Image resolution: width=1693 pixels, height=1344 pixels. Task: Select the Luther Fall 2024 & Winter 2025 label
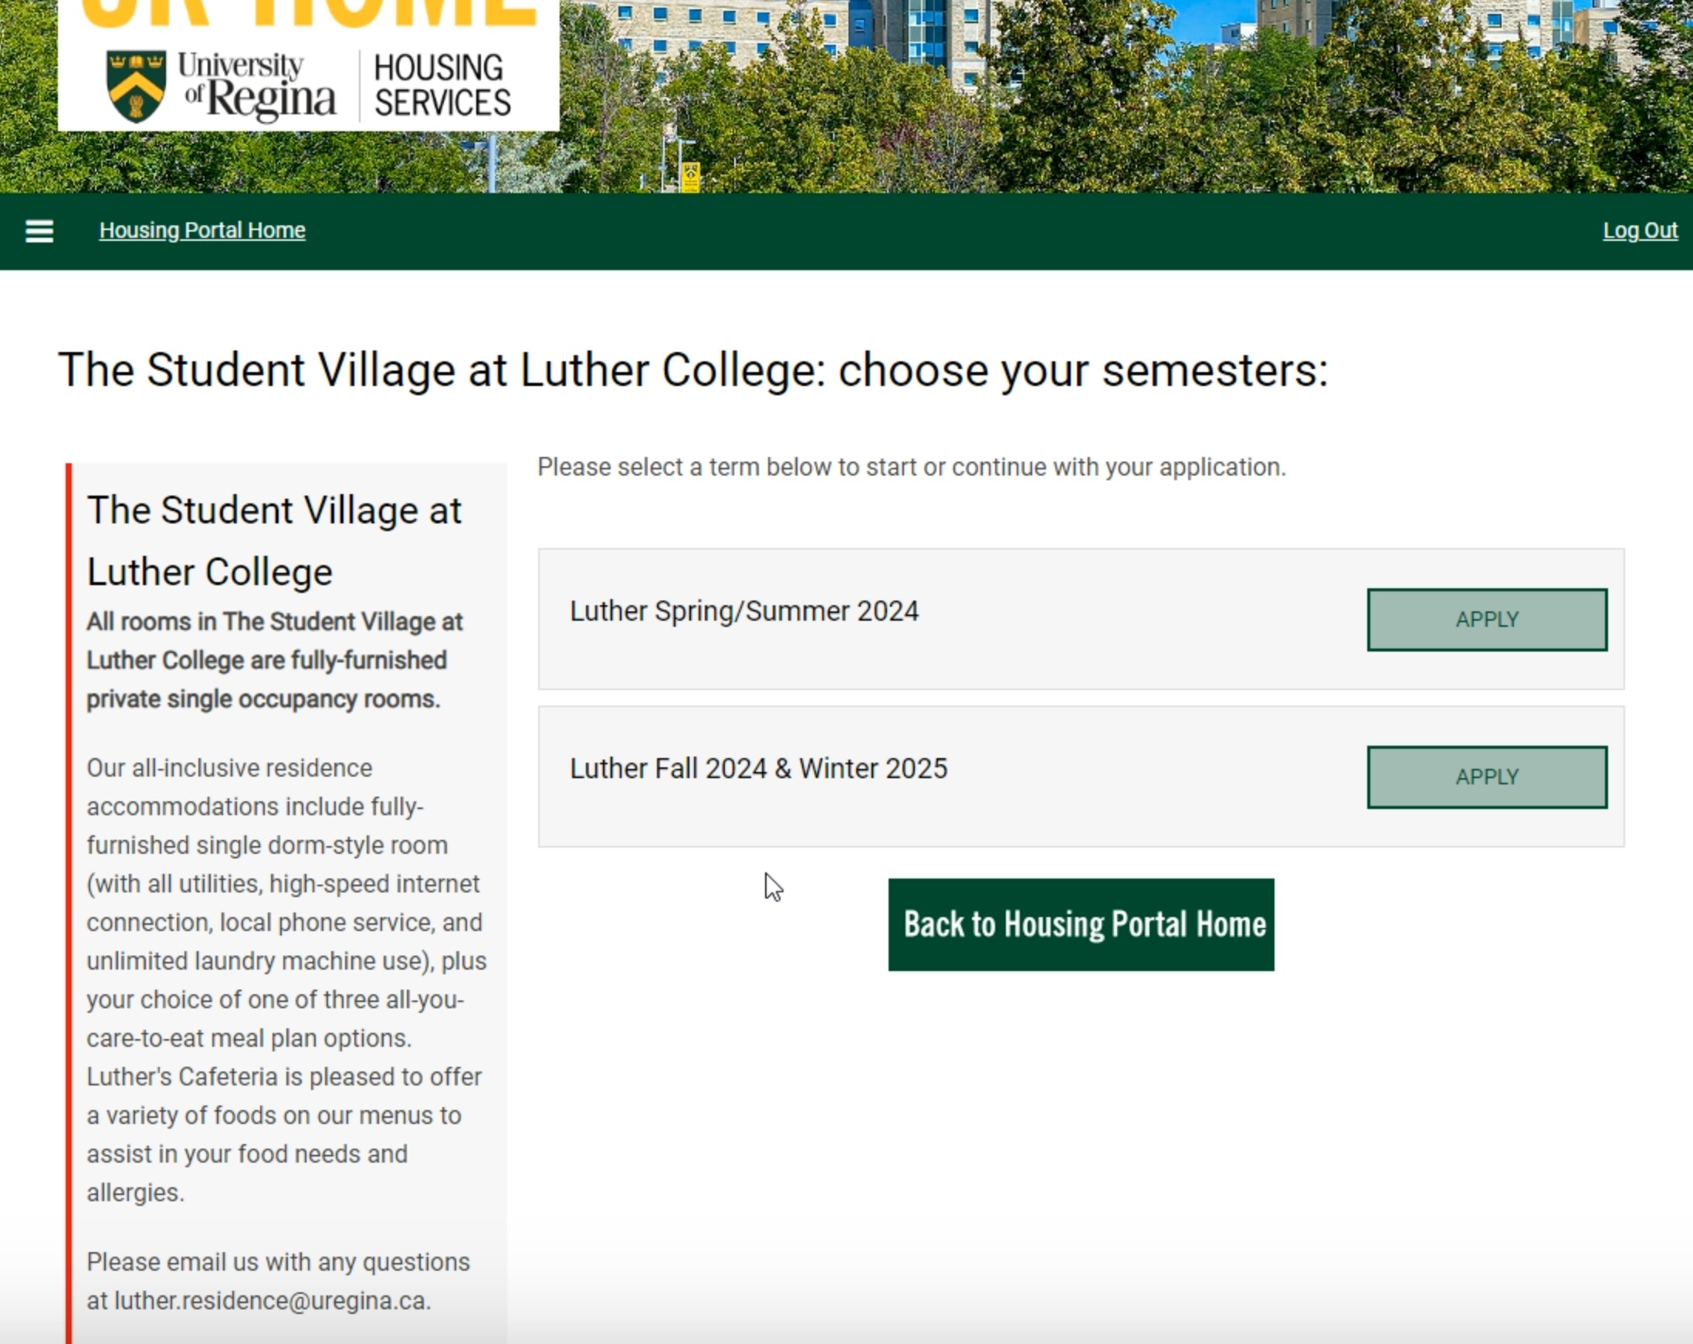(759, 768)
